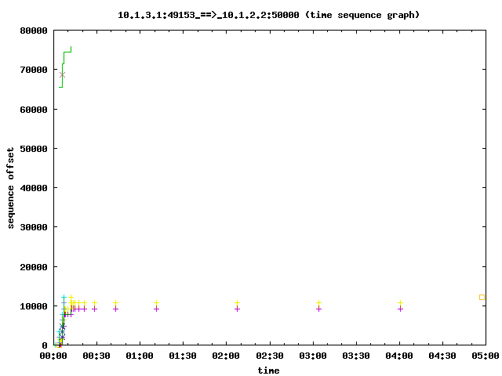Image resolution: width=502 pixels, height=376 pixels.
Task: Click the 'time' x-axis label
Action: coord(268,370)
